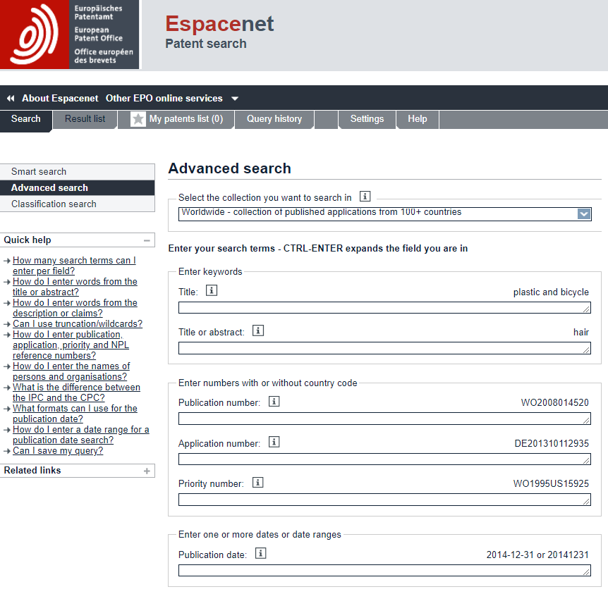Click the star icon on My patents list

pyautogui.click(x=138, y=119)
